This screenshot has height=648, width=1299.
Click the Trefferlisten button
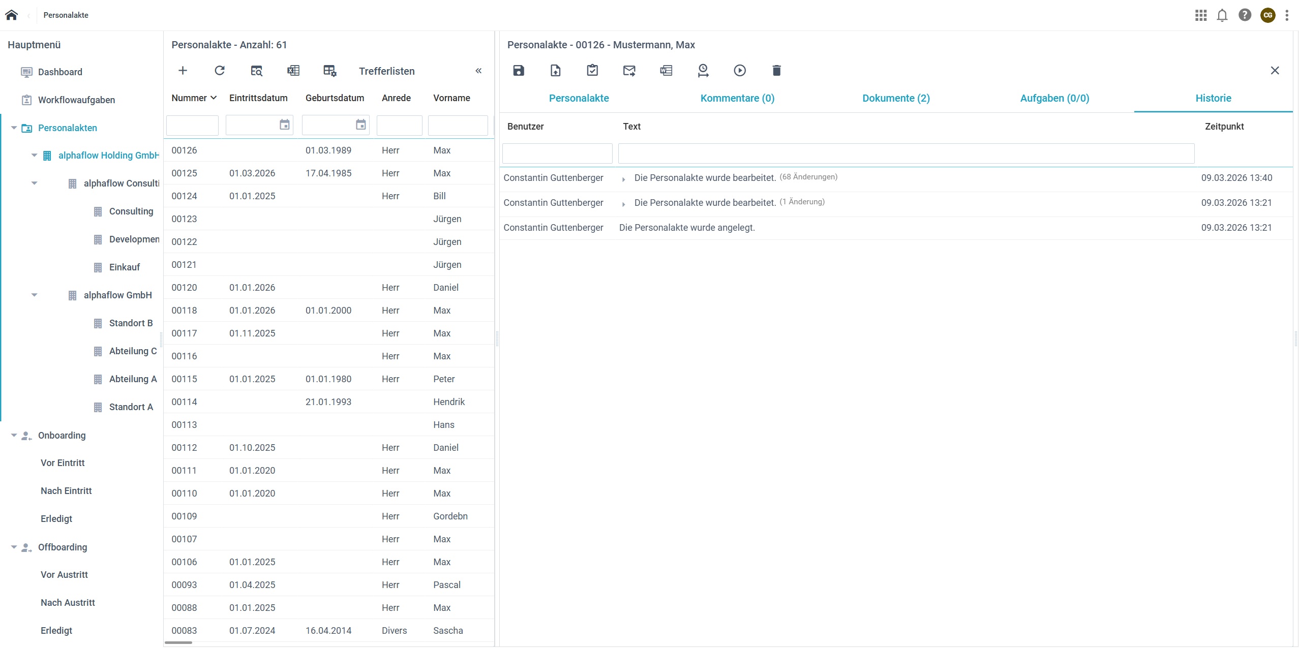(x=386, y=71)
